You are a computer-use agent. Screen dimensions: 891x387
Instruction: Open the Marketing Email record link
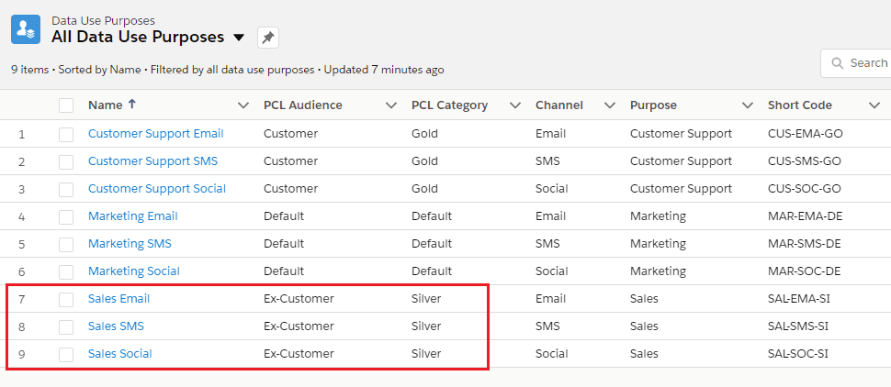coord(132,216)
